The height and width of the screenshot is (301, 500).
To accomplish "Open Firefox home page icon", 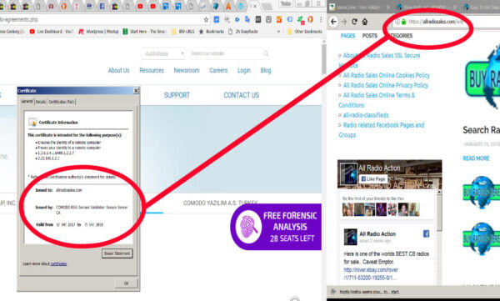I will pos(365,22).
